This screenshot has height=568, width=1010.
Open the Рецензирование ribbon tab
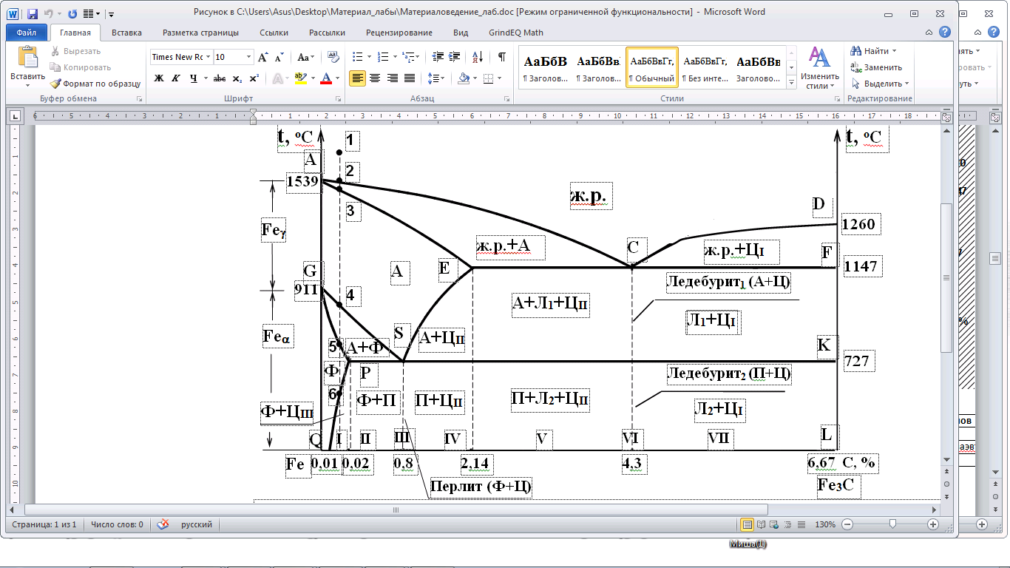click(399, 33)
